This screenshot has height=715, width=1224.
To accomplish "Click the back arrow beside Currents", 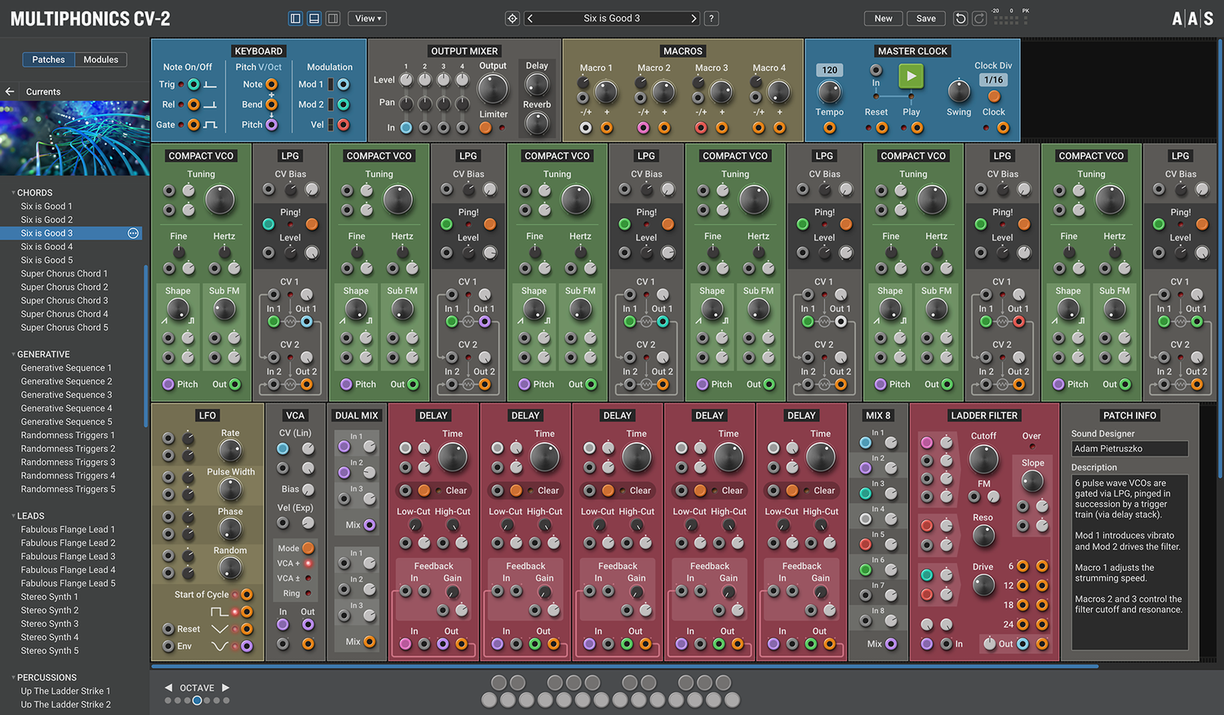I will [x=10, y=92].
